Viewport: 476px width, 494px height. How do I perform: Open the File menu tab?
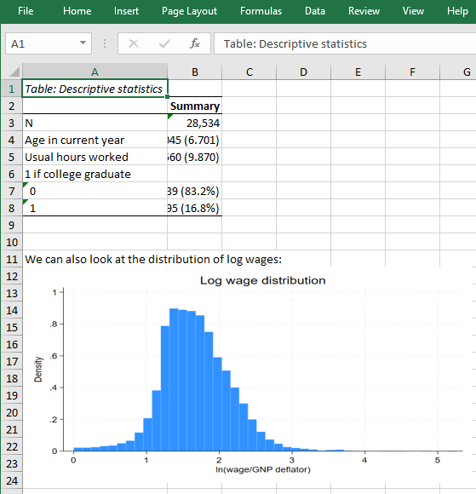click(26, 11)
